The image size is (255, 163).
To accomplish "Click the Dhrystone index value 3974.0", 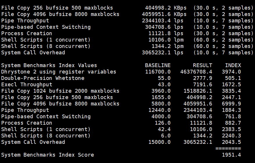I will [231, 72].
